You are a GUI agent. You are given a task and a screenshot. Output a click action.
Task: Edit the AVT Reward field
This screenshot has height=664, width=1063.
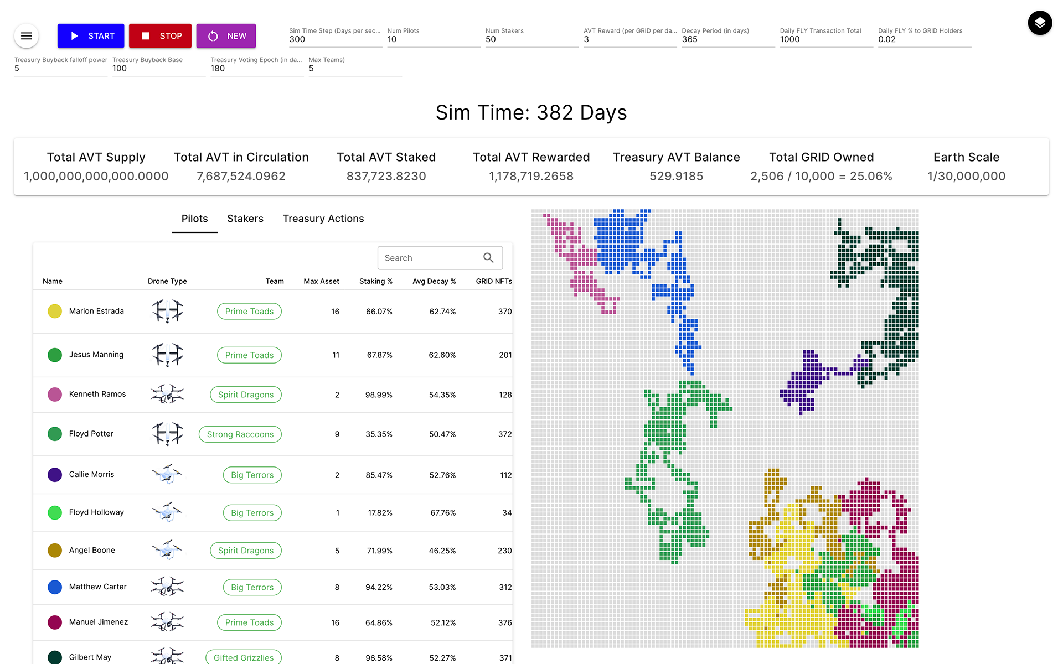(x=630, y=39)
